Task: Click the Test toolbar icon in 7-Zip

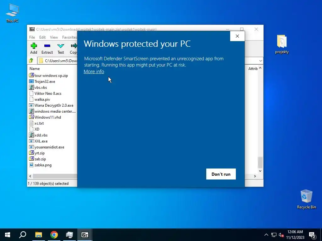Action: point(61,48)
